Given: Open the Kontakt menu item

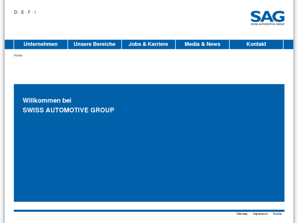Looking at the screenshot, I should [256, 44].
